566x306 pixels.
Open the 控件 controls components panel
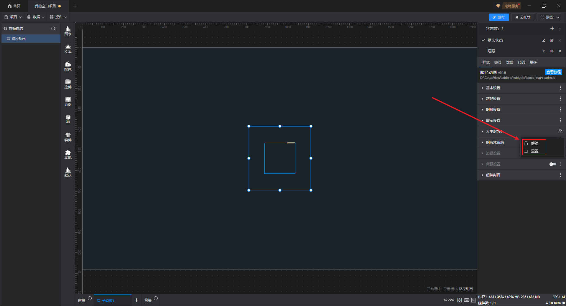point(68,84)
